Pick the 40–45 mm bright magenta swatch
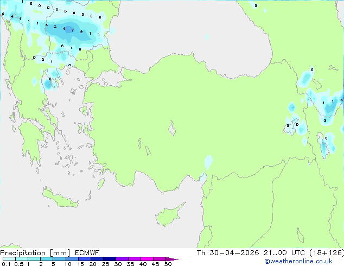The width and height of the screenshot is (344, 266). (147, 259)
